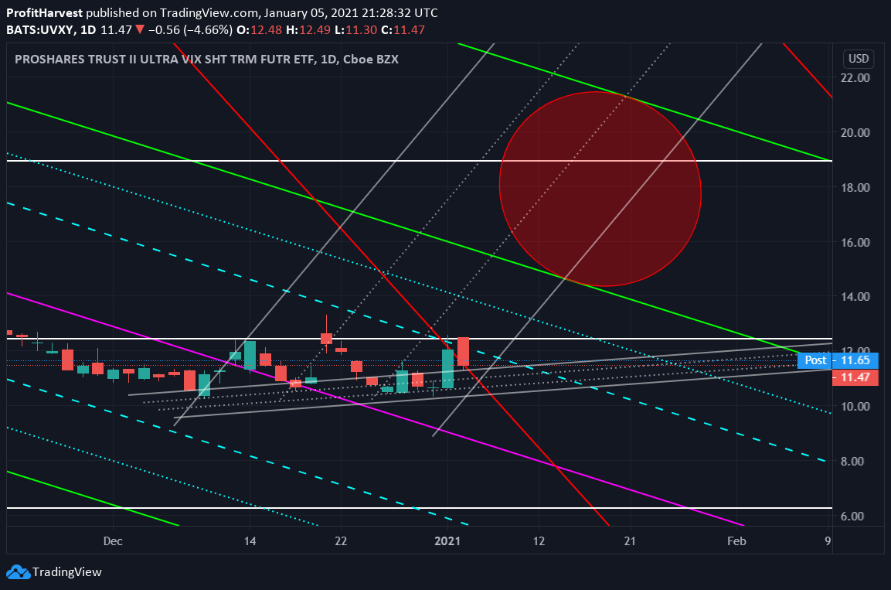Click the 22 date axis label
The width and height of the screenshot is (891, 590).
(341, 541)
